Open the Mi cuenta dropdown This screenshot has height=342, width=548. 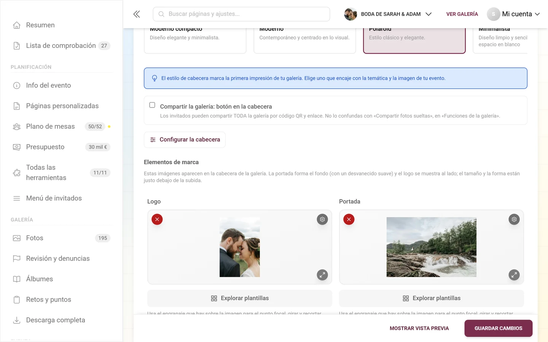click(x=513, y=14)
